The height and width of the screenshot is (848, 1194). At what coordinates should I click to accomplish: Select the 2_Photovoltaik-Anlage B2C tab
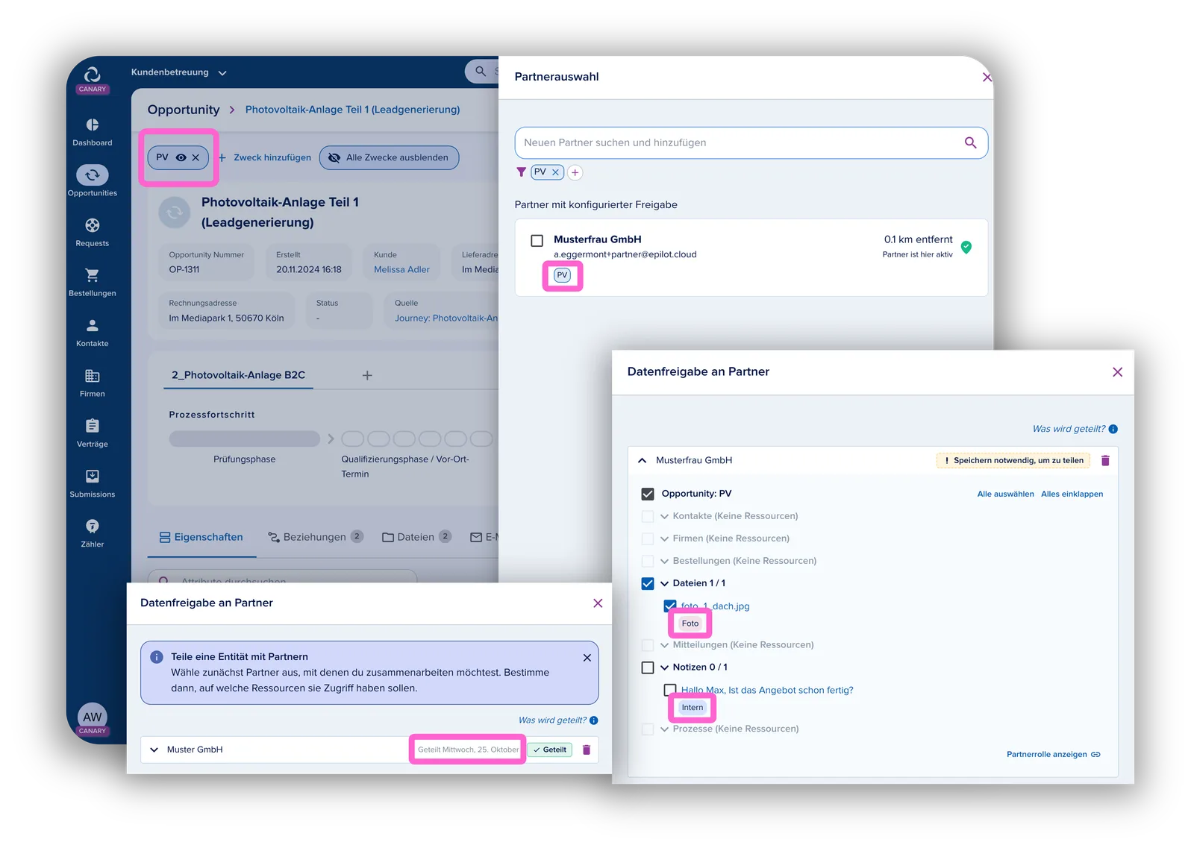[x=238, y=375]
